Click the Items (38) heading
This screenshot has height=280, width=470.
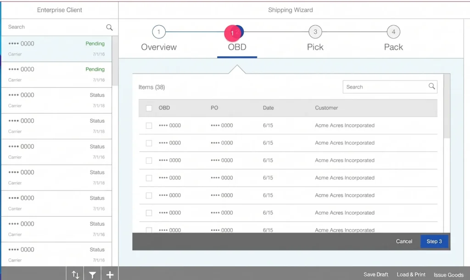(151, 87)
